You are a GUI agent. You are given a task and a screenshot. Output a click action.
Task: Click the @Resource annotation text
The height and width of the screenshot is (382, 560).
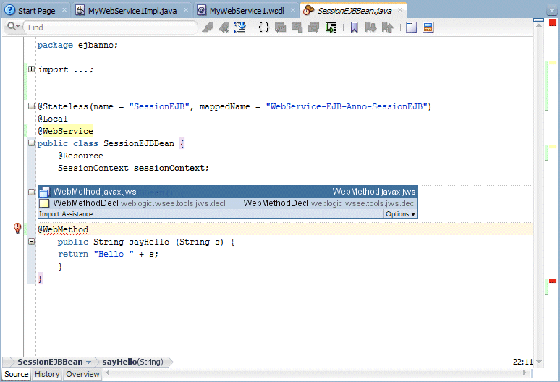[80, 156]
